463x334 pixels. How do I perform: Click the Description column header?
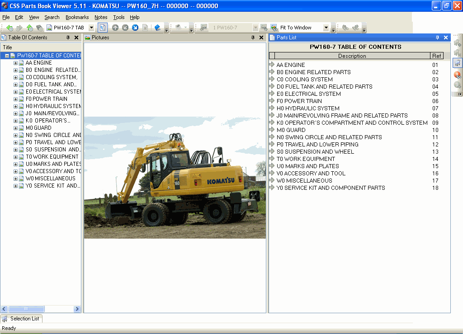pyautogui.click(x=352, y=56)
